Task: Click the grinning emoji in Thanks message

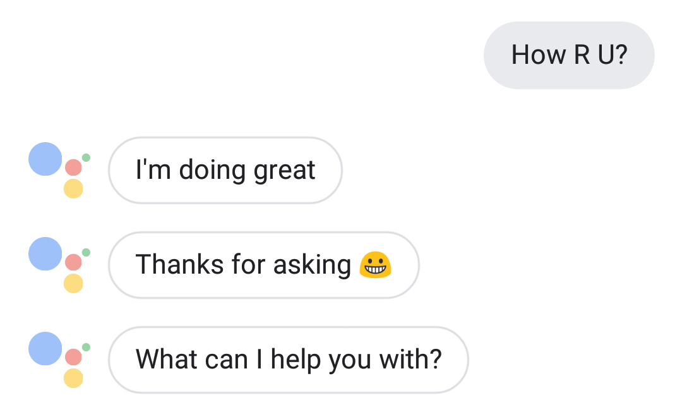Action: coord(375,265)
